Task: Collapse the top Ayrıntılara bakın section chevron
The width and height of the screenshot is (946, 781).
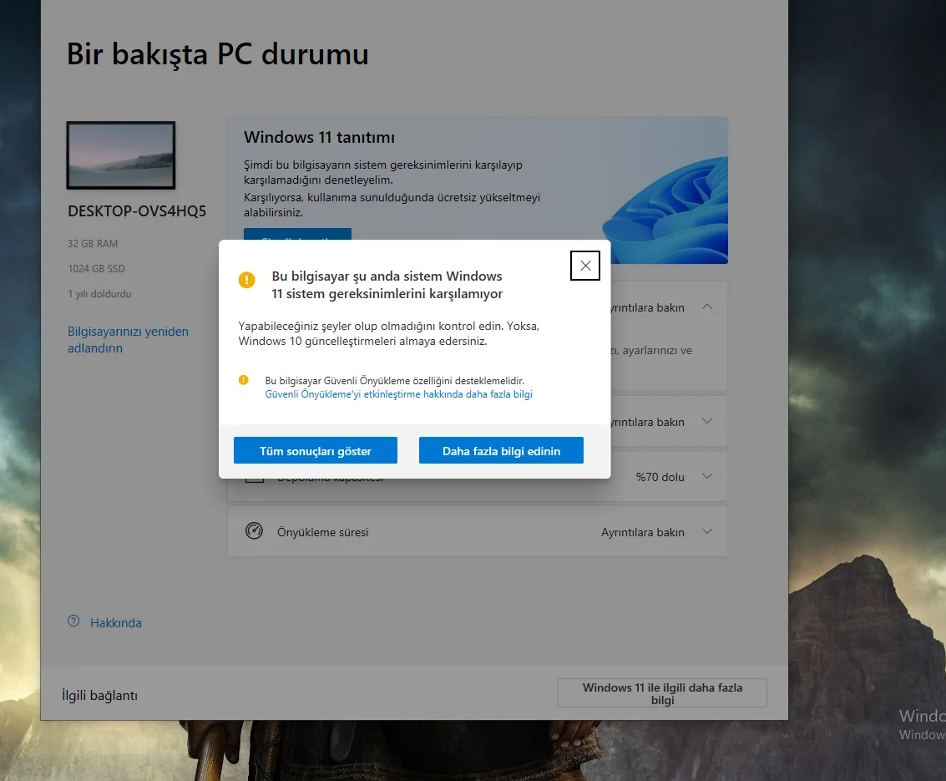Action: (707, 307)
